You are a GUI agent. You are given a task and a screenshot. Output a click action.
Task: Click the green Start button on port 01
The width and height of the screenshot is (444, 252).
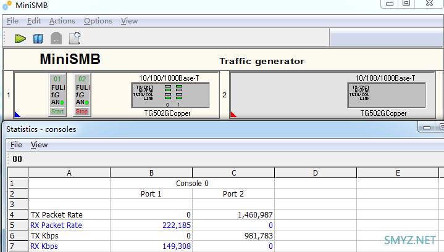tap(57, 112)
